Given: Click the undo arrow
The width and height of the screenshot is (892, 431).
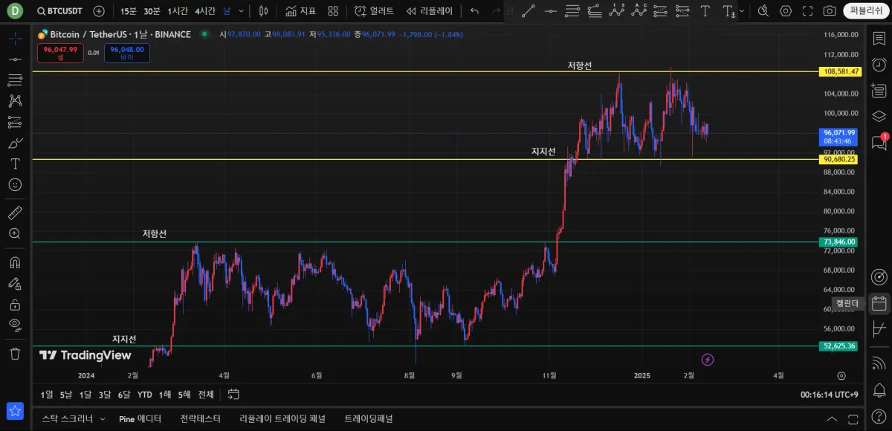Looking at the screenshot, I should click(x=474, y=11).
